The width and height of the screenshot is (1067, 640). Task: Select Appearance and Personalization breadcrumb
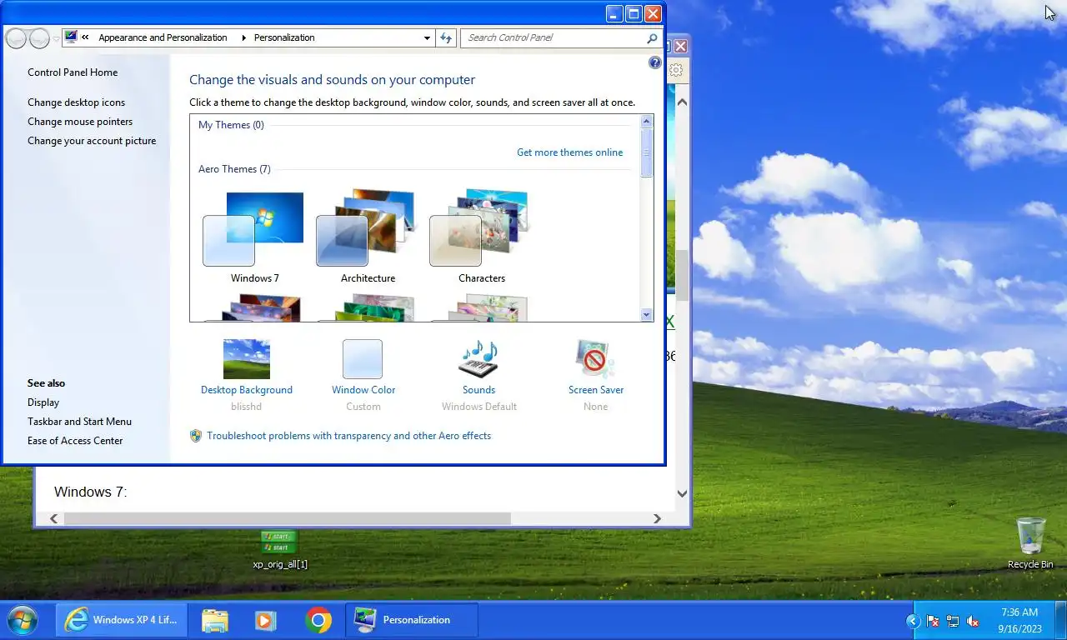pyautogui.click(x=163, y=37)
